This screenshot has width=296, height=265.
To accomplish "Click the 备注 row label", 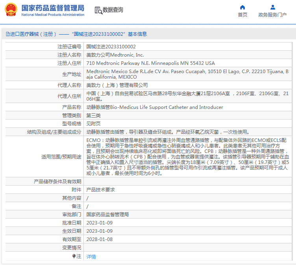I will click(x=76, y=206).
